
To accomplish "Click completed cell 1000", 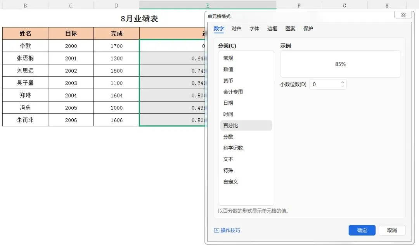I will pyautogui.click(x=116, y=107).
